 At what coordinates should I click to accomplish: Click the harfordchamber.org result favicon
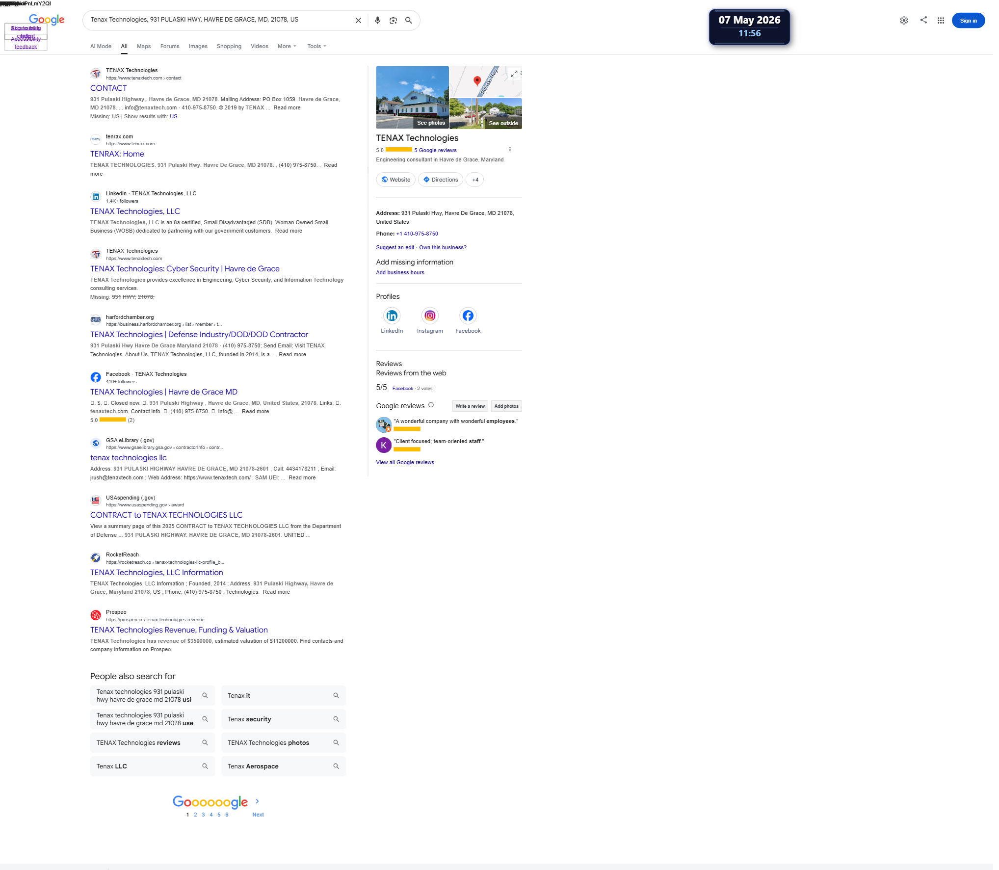pyautogui.click(x=96, y=320)
